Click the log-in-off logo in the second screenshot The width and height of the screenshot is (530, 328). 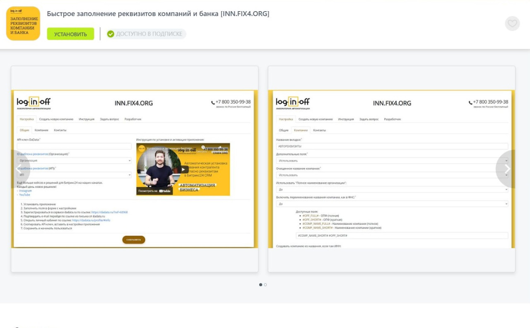click(293, 103)
